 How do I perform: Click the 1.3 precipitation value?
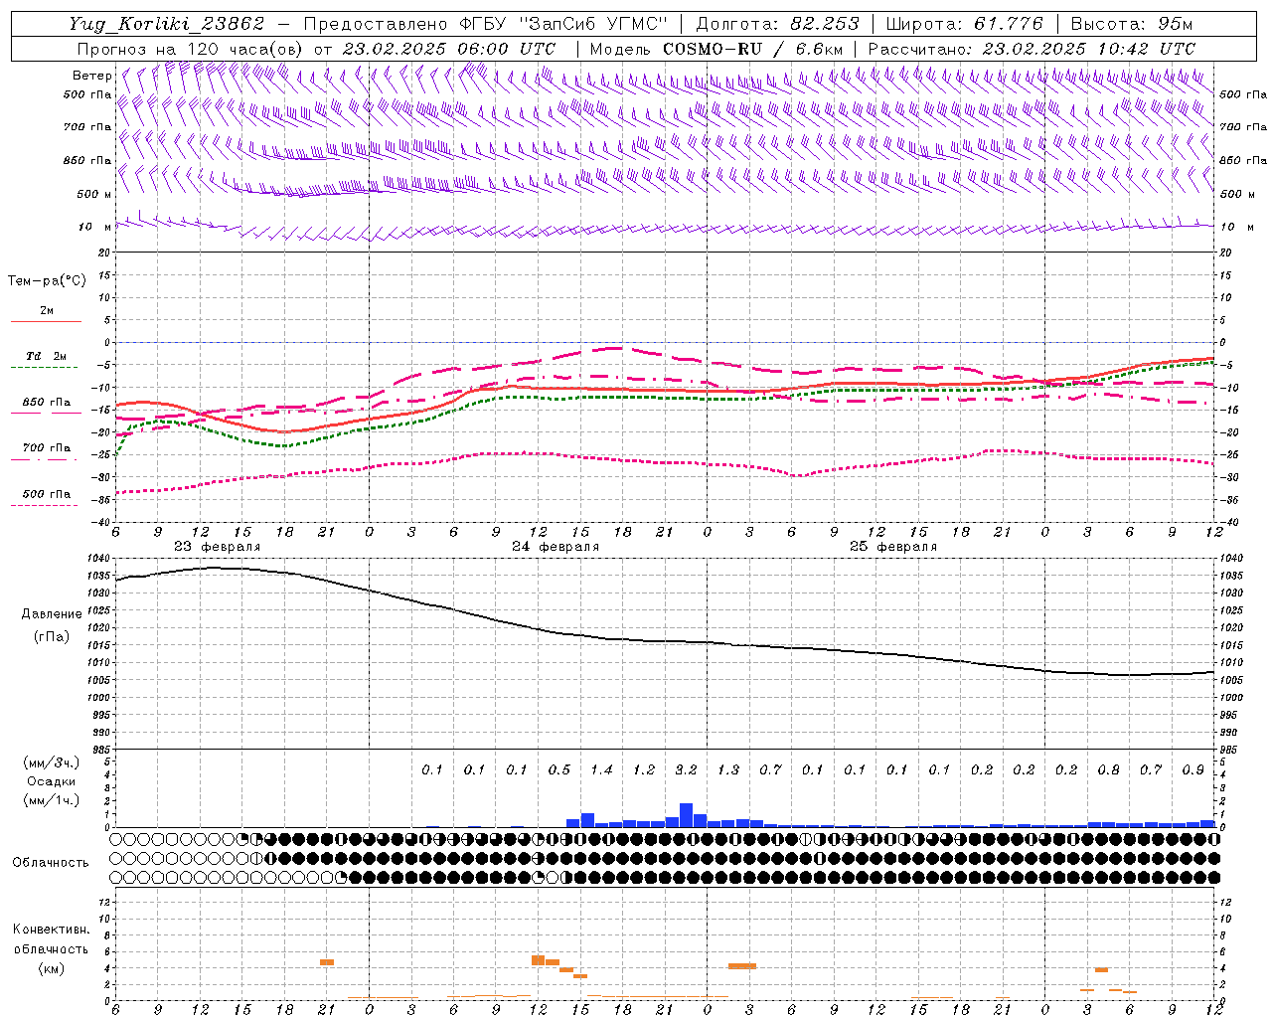(x=728, y=769)
